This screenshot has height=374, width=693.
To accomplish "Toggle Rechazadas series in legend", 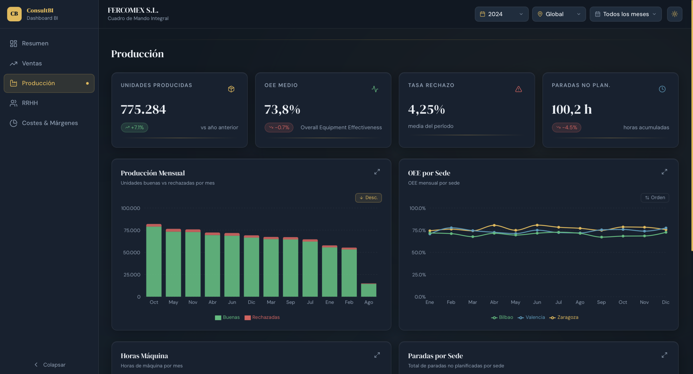I will (x=262, y=317).
